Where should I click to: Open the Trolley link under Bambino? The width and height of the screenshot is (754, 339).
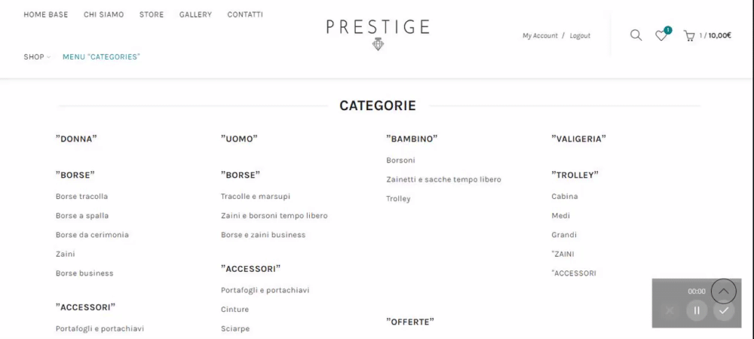click(x=398, y=199)
